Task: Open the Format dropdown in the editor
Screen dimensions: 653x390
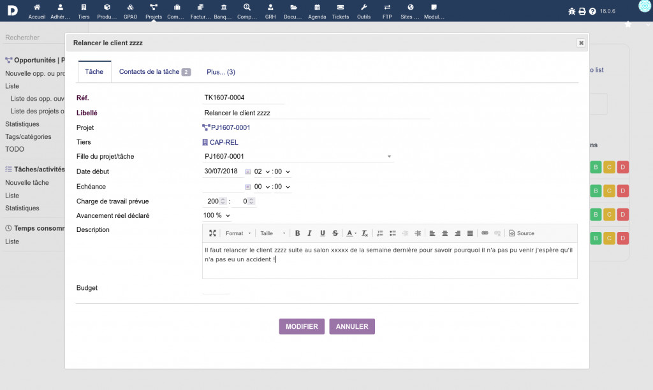Action: (238, 233)
